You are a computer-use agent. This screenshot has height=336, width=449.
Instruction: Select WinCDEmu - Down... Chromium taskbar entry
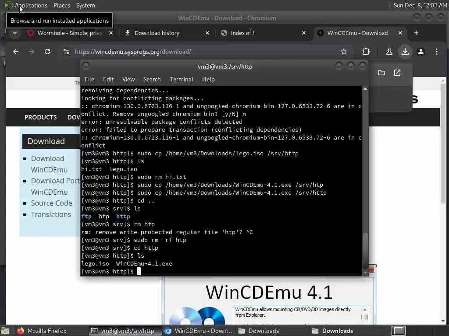(199, 331)
